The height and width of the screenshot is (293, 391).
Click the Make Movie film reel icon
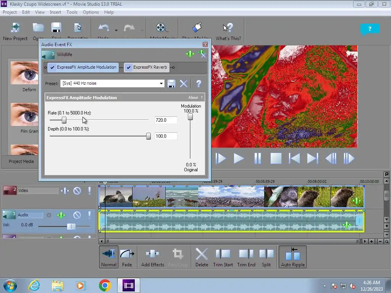tap(162, 27)
